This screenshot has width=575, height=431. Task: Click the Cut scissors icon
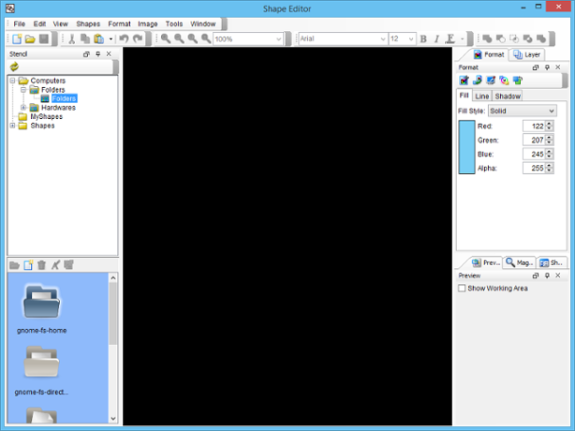pyautogui.click(x=72, y=38)
